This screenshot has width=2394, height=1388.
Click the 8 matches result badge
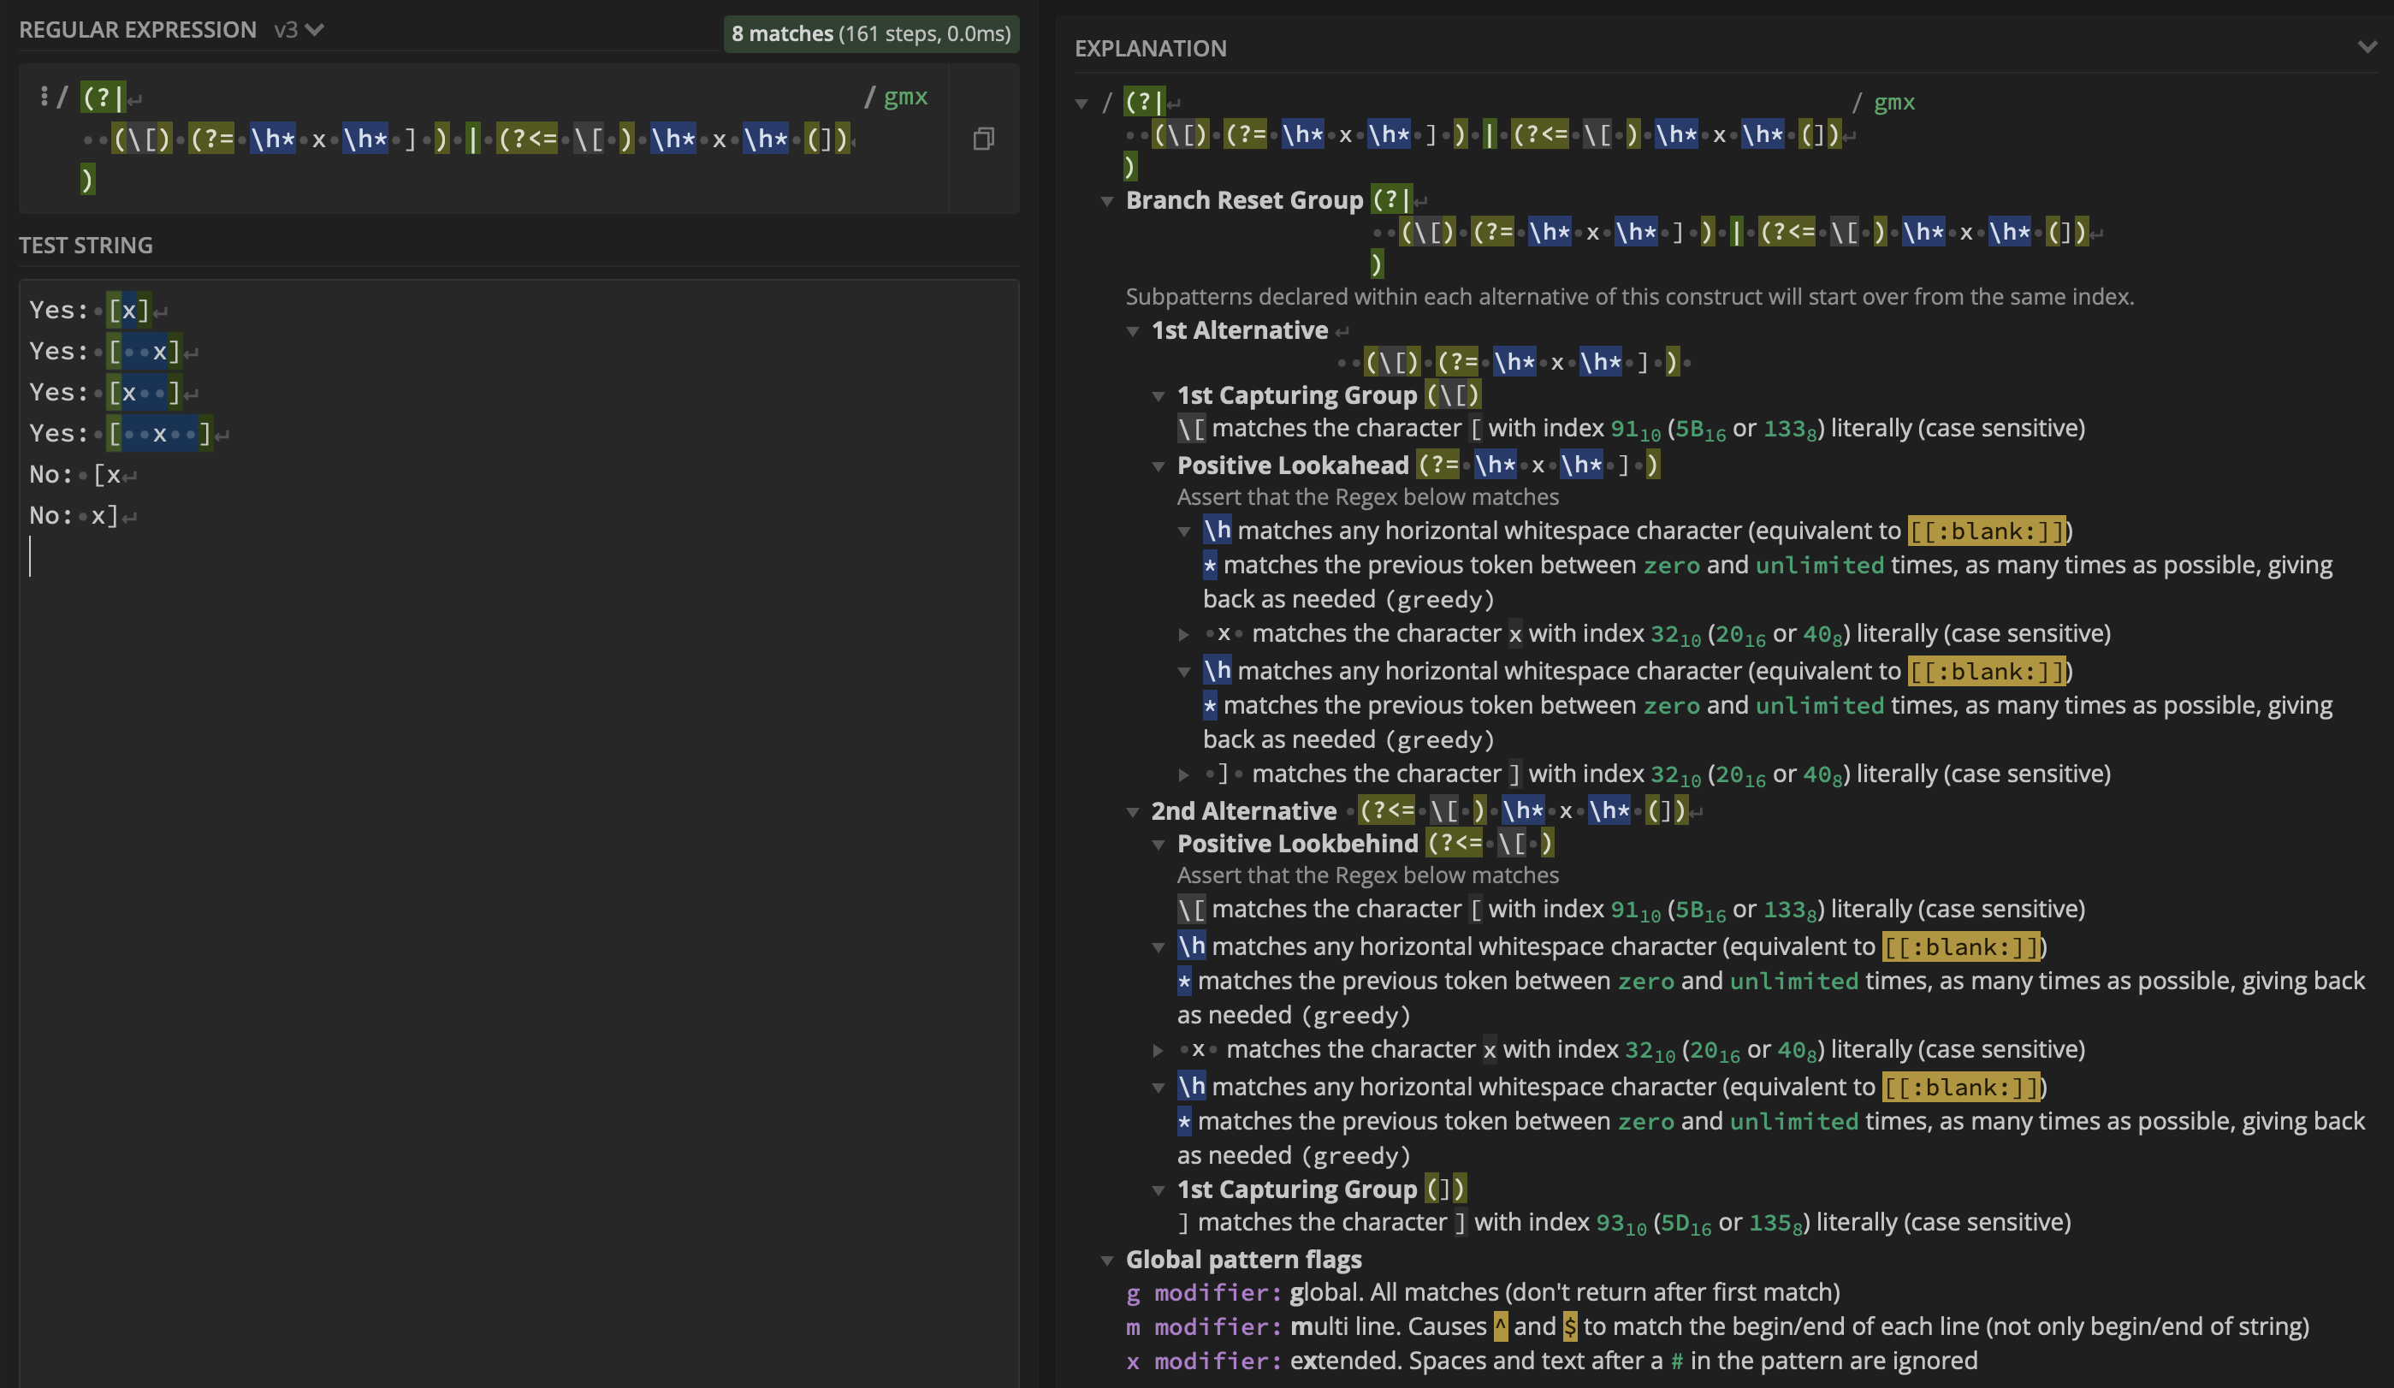[x=871, y=34]
